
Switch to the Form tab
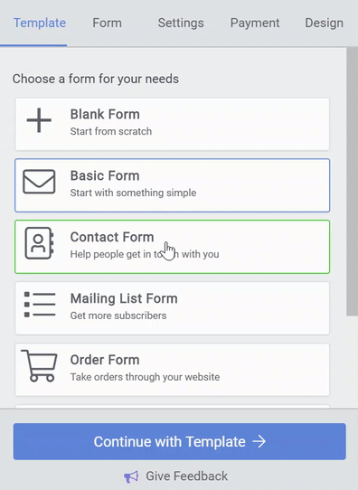pyautogui.click(x=108, y=24)
